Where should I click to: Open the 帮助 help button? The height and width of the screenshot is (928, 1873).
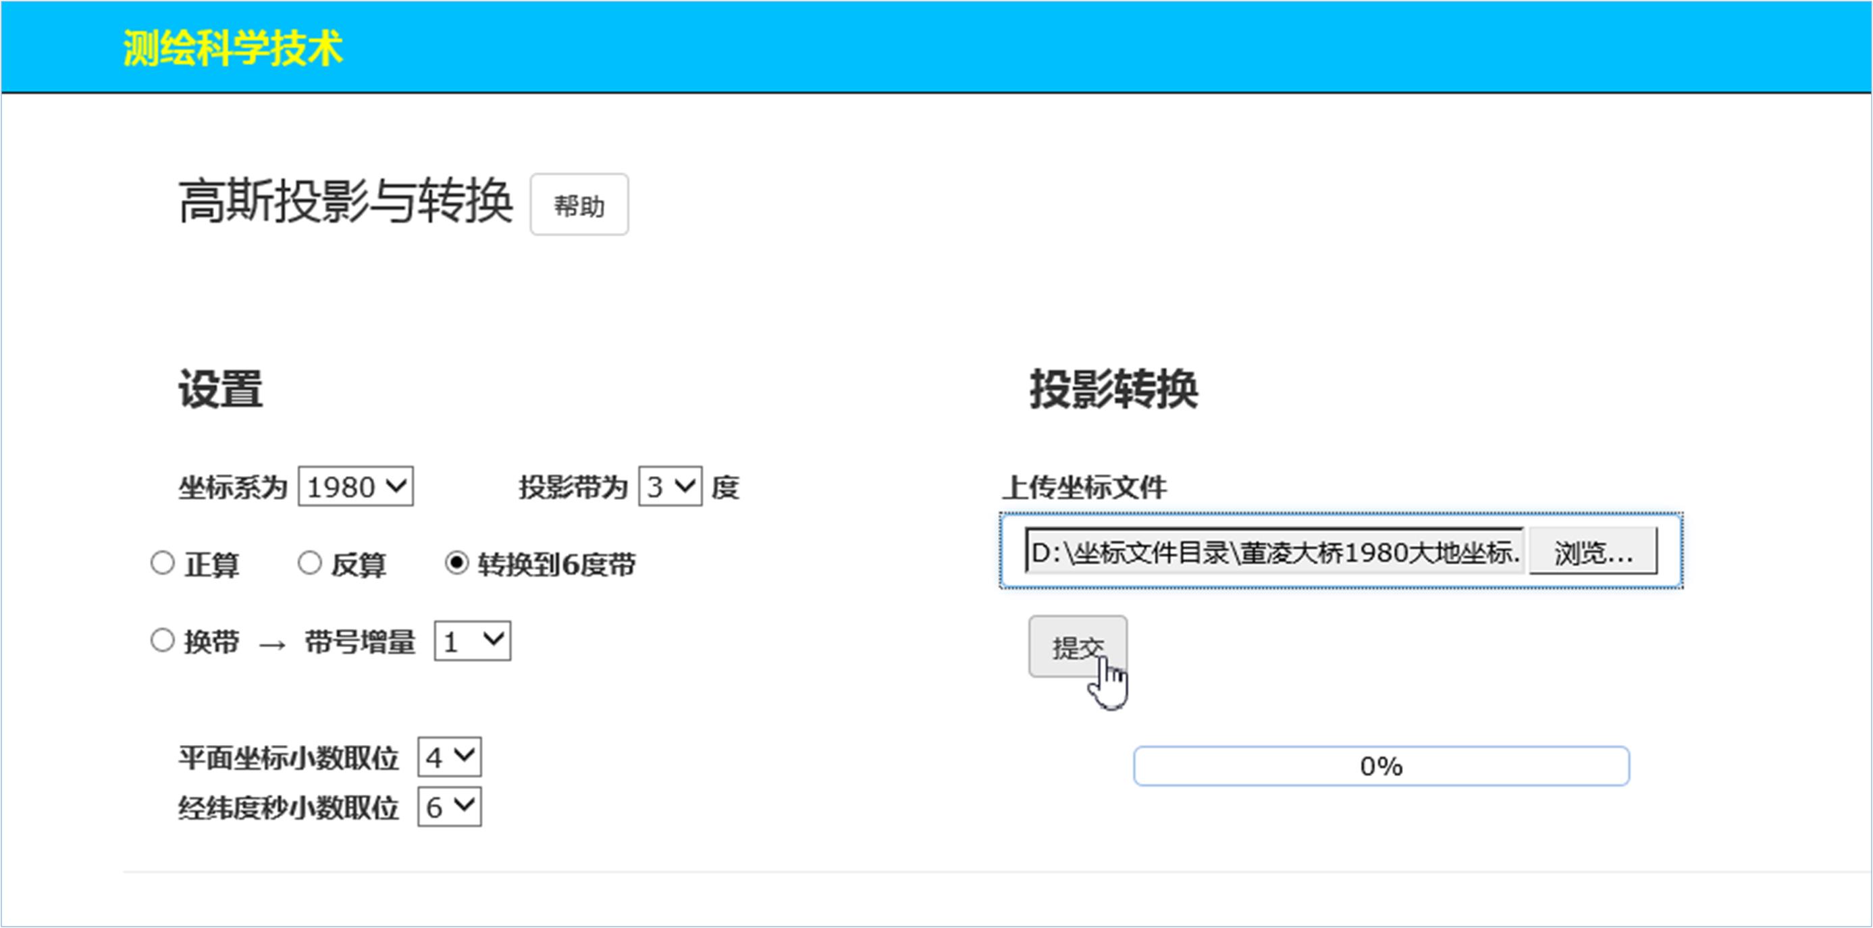click(x=579, y=205)
